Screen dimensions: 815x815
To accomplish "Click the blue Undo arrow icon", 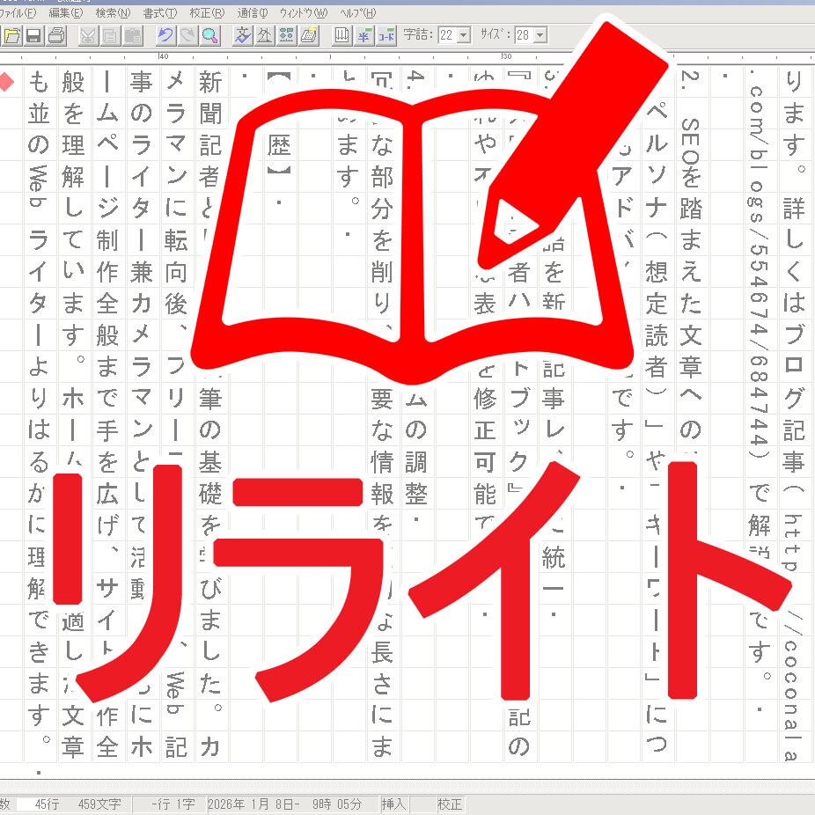I will point(165,35).
